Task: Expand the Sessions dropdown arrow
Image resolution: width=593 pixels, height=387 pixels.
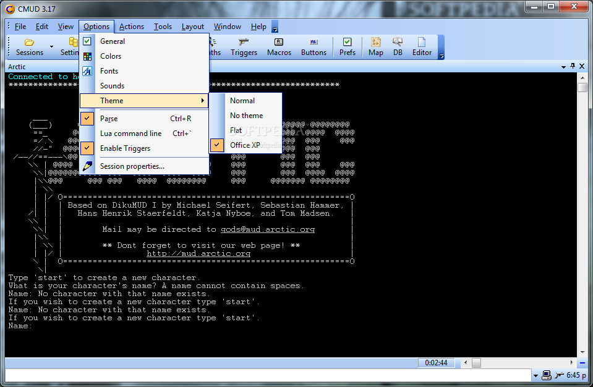Action: coord(51,47)
